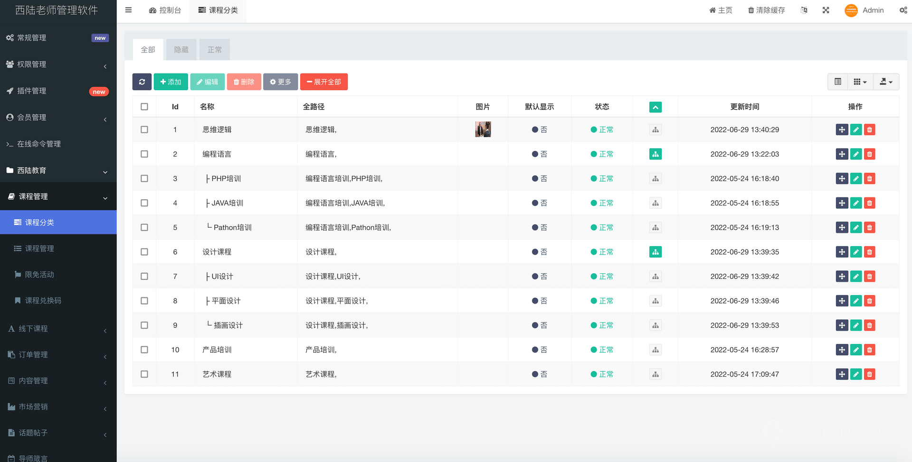The height and width of the screenshot is (462, 912).
Task: Click edit pencil icon for JAVA培训 row
Action: pyautogui.click(x=856, y=203)
